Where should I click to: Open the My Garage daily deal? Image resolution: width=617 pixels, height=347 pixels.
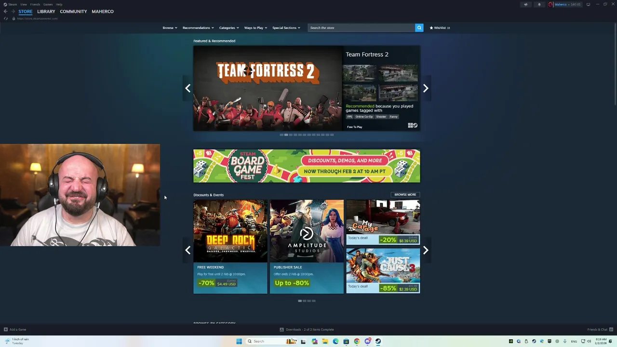pyautogui.click(x=383, y=222)
